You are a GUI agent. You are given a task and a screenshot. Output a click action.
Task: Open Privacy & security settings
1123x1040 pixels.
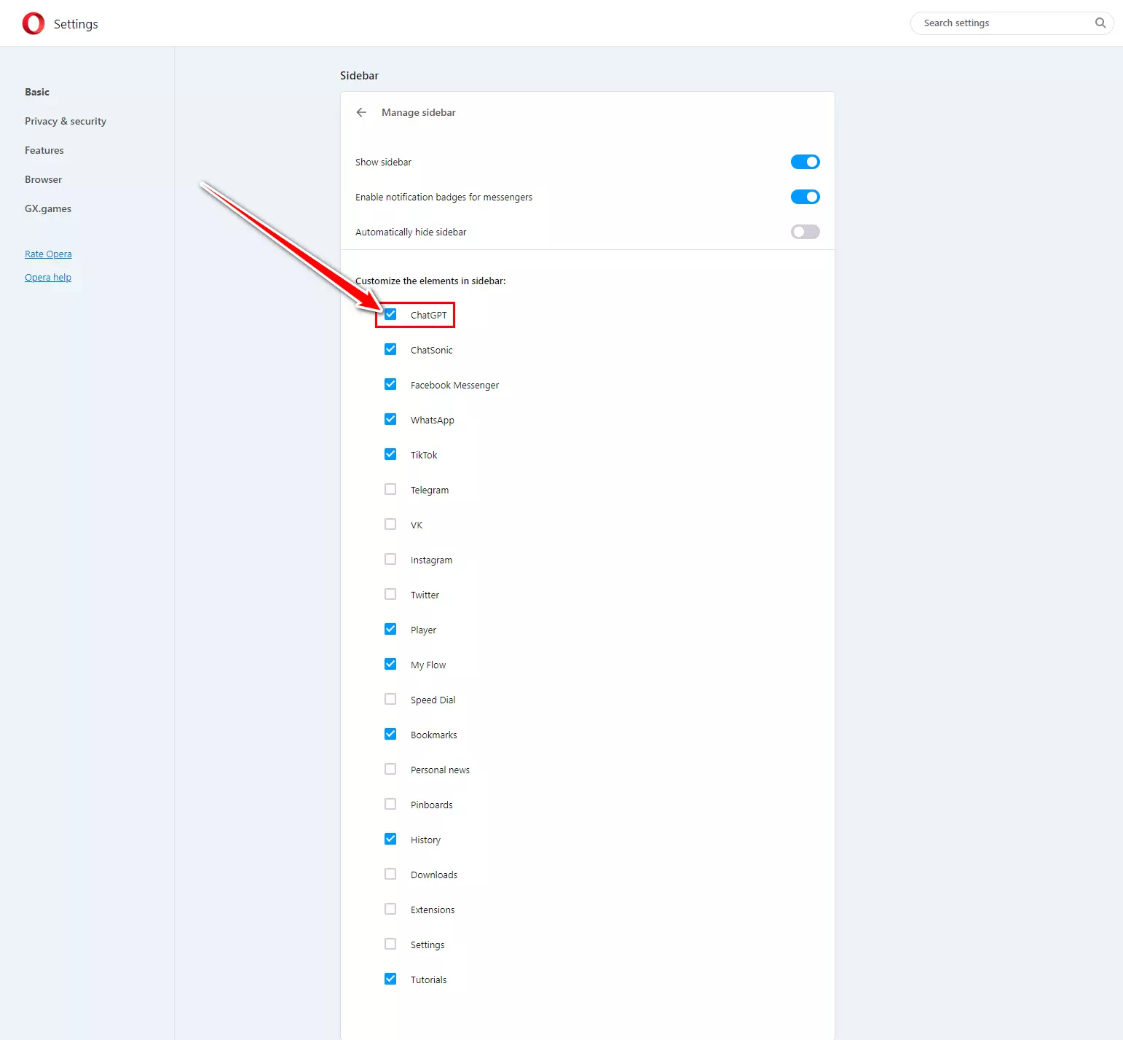tap(66, 121)
